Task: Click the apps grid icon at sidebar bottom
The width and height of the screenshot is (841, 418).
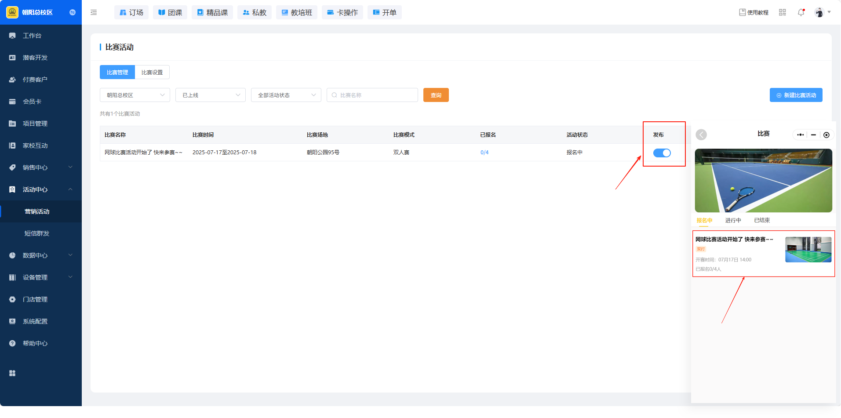Action: click(12, 373)
